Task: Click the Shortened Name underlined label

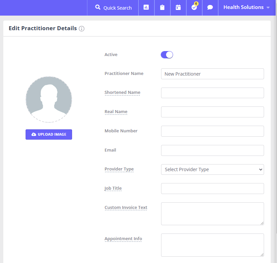Action: [x=122, y=93]
